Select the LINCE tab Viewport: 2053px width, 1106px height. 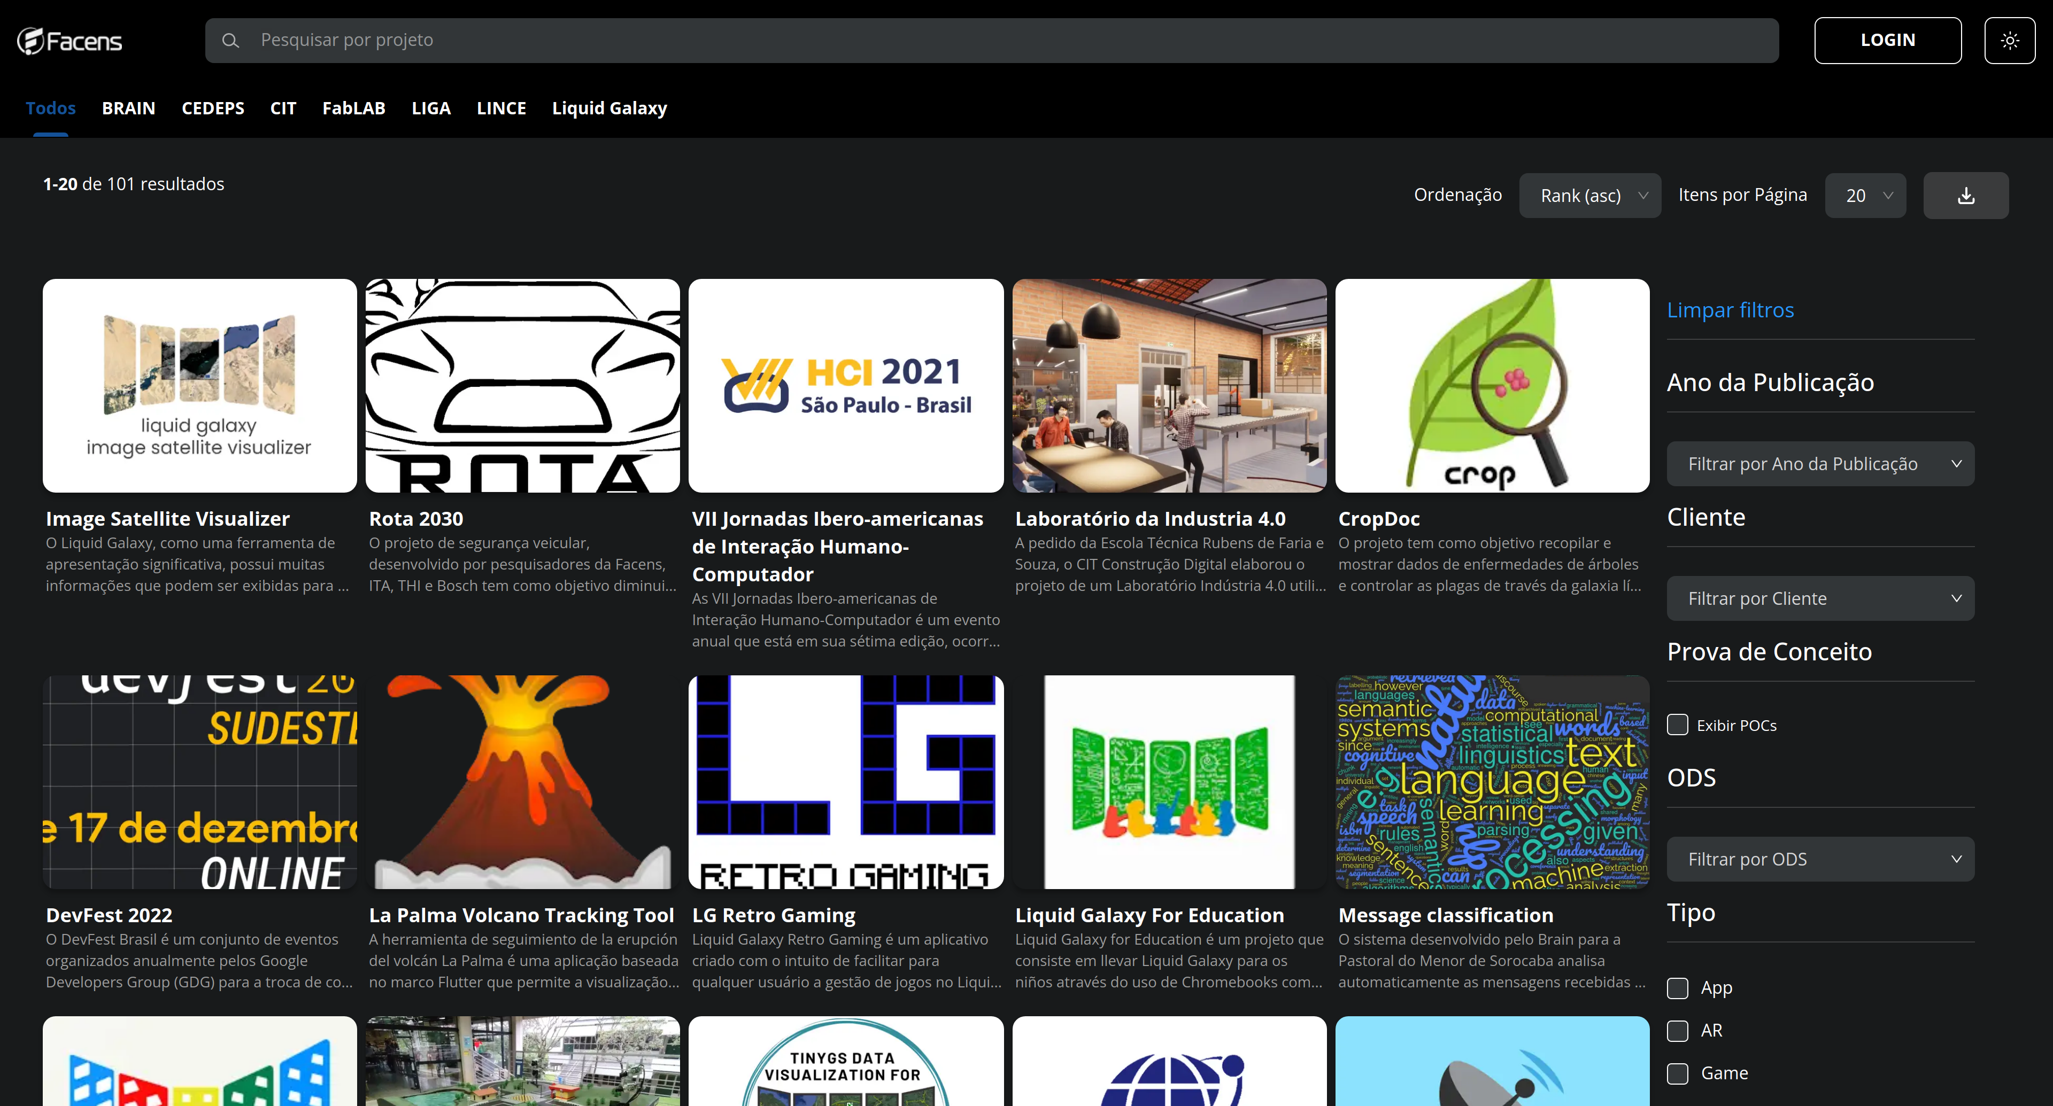click(500, 108)
